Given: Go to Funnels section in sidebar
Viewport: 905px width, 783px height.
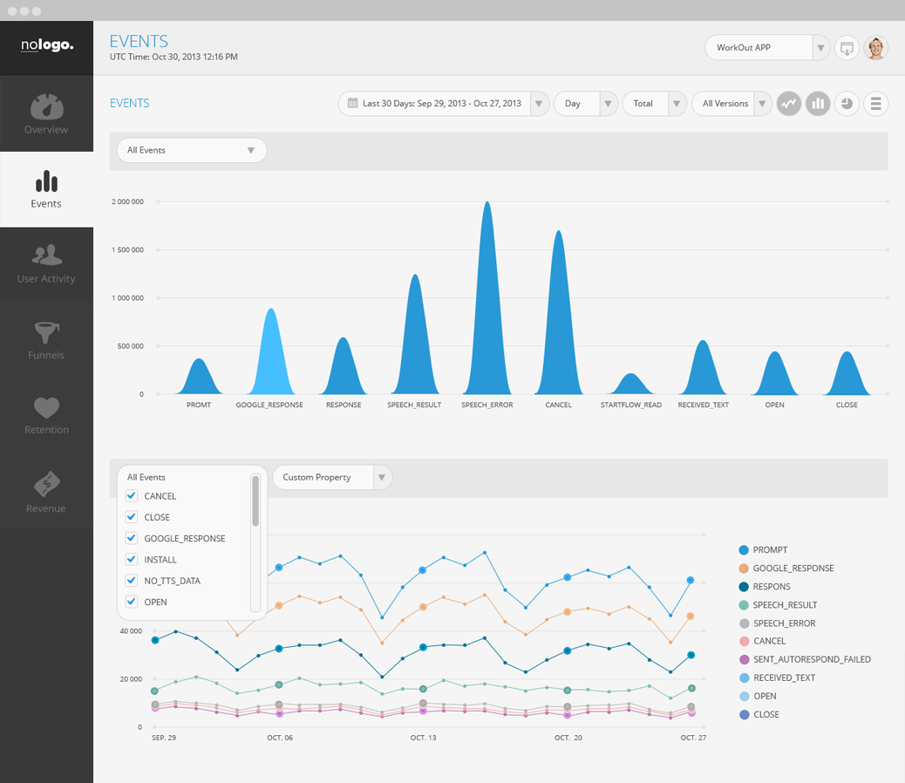Looking at the screenshot, I should point(46,340).
